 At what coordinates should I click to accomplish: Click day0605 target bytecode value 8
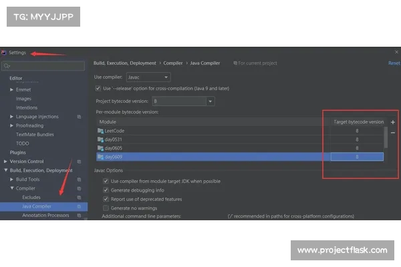(357, 148)
